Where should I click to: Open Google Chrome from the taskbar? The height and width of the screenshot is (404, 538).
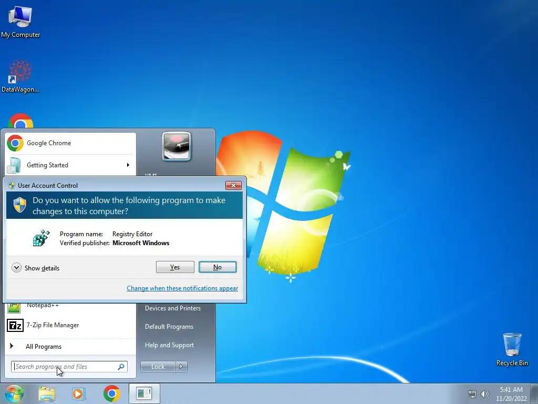point(111,393)
